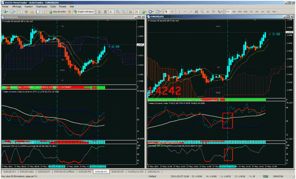Switch to the EURUSD,H1 (offline) tab
The image size is (296, 179).
coord(64,172)
